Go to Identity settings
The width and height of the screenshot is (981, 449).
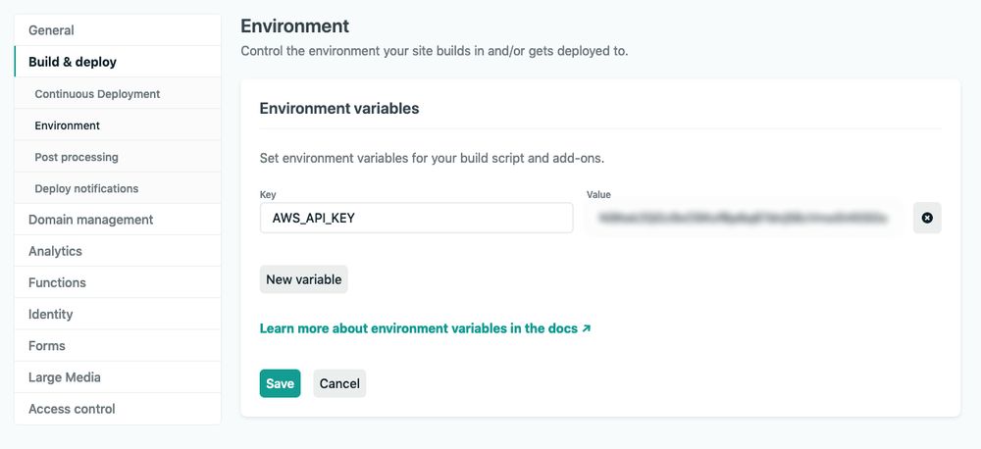tap(51, 314)
